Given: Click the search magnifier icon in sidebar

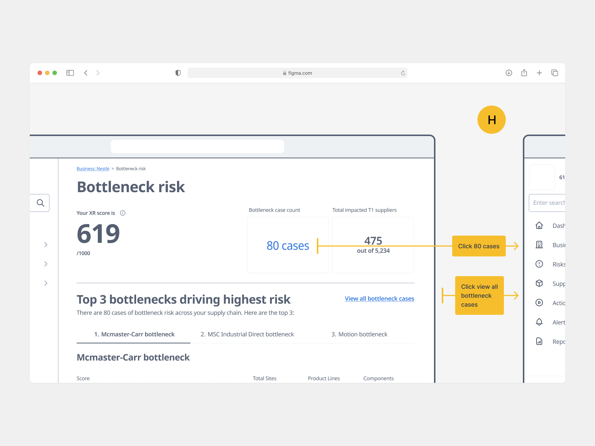Looking at the screenshot, I should tap(41, 203).
